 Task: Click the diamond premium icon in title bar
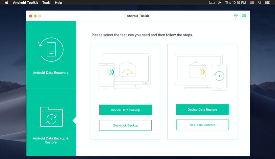pyautogui.click(x=236, y=16)
